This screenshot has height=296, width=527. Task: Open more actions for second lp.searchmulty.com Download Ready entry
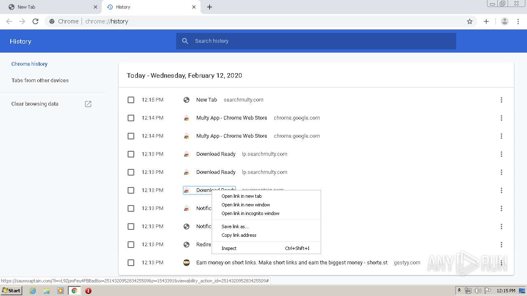point(501,172)
